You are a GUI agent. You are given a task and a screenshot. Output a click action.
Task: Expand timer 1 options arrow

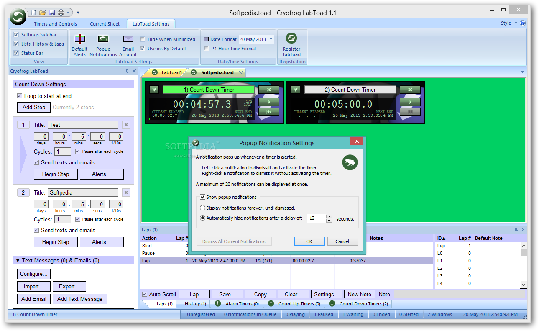point(154,90)
